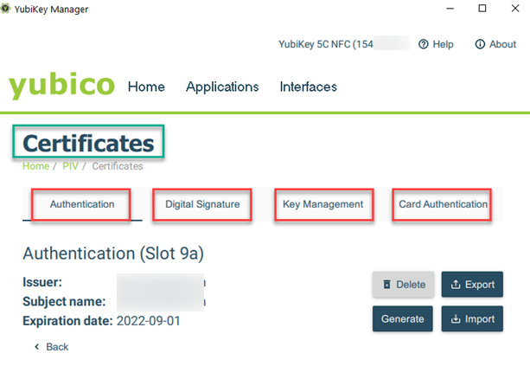Click the Back chevron arrow
Image resolution: width=530 pixels, height=366 pixels.
[37, 347]
